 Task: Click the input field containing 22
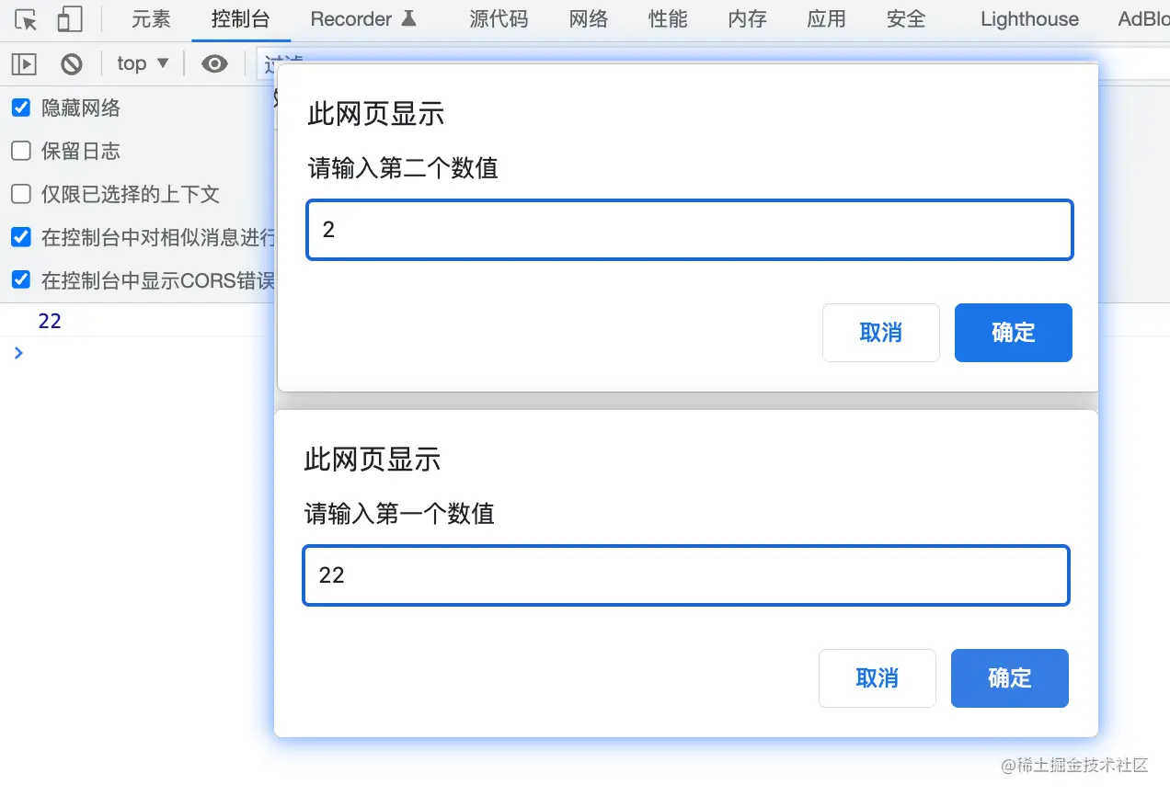[685, 575]
